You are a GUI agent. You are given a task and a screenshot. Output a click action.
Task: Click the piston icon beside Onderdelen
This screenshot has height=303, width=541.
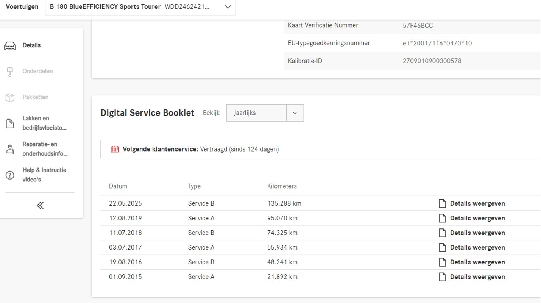tap(10, 72)
